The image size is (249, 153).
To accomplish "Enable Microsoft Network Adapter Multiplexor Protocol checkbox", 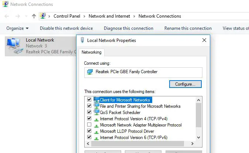I will pos(89,125).
